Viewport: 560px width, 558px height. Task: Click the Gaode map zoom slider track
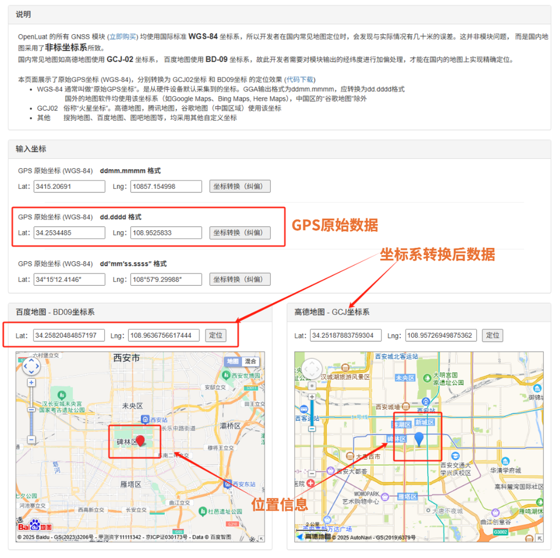pos(312,435)
